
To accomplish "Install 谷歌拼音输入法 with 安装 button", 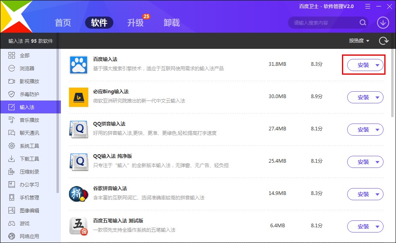I will pos(363,194).
